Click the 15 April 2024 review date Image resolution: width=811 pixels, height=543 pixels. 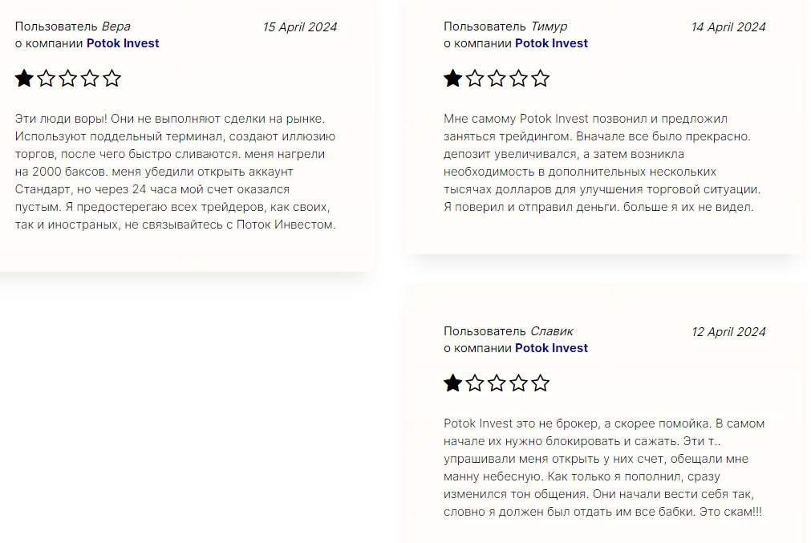[x=300, y=26]
